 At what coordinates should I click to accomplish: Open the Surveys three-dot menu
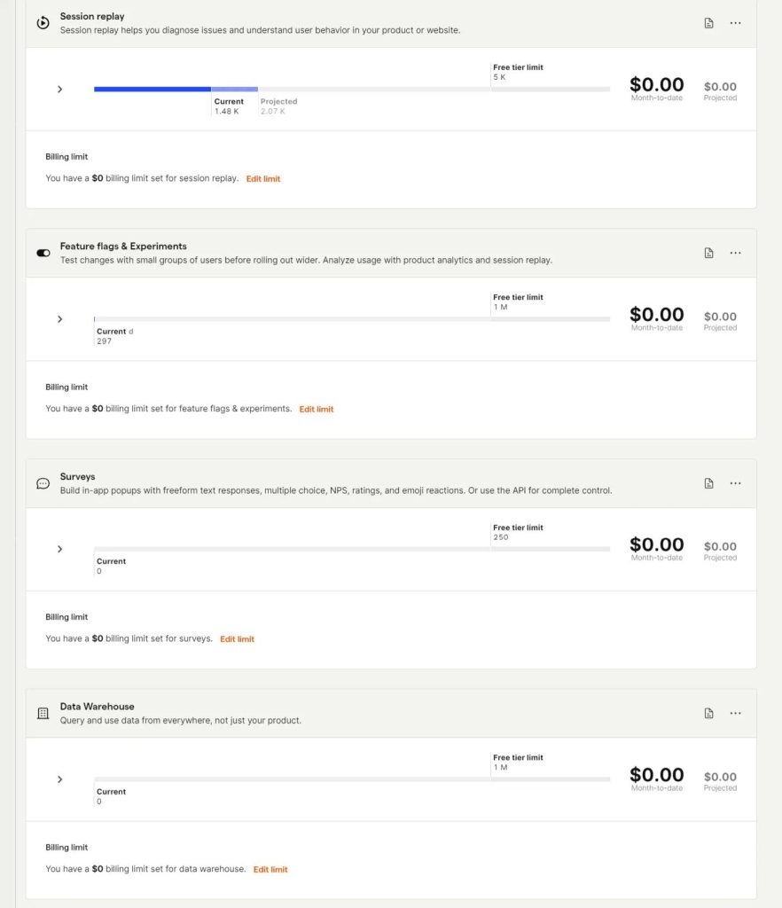pyautogui.click(x=735, y=483)
